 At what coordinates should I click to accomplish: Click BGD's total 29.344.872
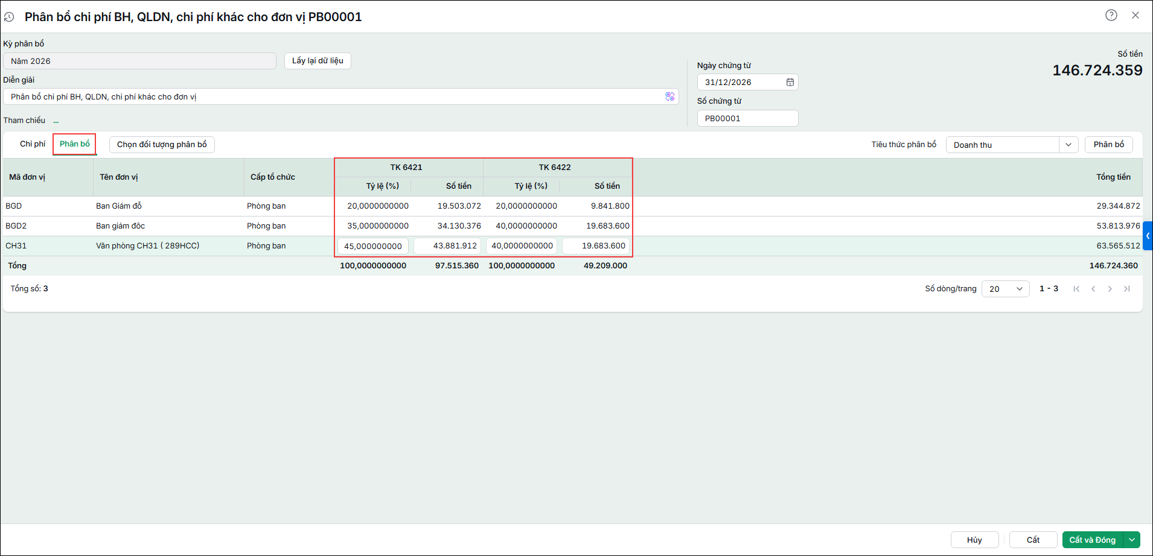tap(1119, 206)
